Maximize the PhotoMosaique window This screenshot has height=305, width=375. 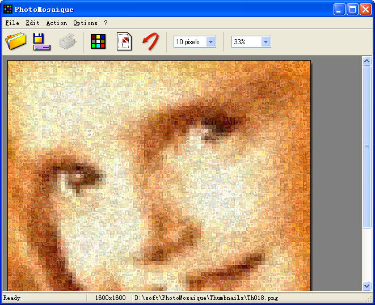tap(352, 9)
